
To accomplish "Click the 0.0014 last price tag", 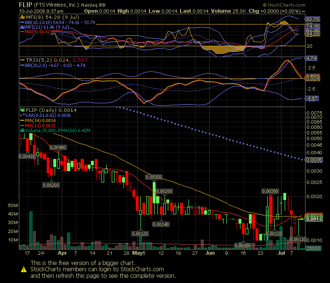I will point(314,219).
